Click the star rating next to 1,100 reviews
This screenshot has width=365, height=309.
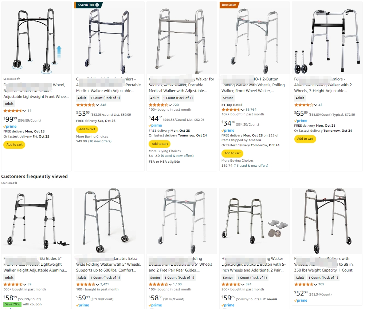159,284
